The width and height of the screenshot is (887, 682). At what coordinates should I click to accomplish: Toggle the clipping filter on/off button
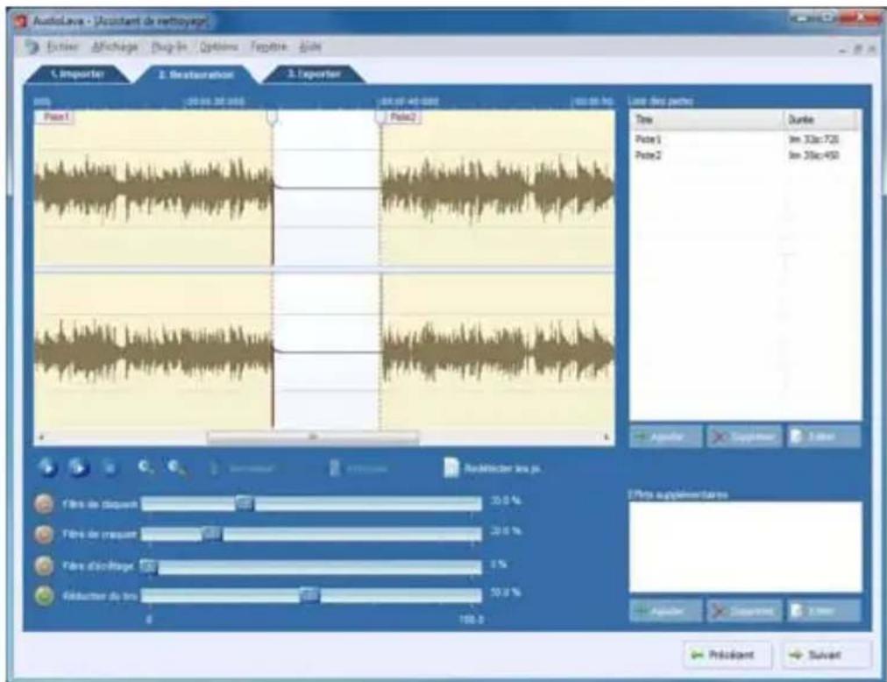(44, 565)
